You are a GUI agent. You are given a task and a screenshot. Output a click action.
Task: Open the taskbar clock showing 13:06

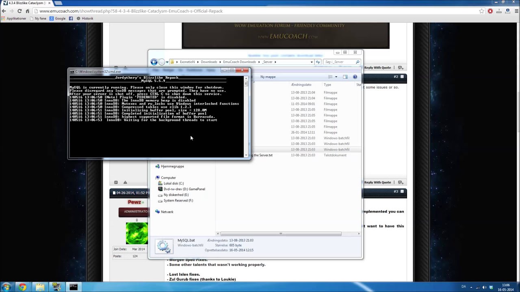(x=506, y=287)
